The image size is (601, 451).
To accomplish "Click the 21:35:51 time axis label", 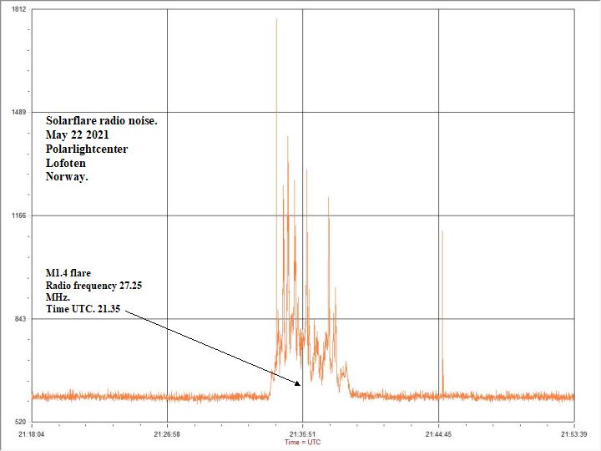I will coord(302,434).
